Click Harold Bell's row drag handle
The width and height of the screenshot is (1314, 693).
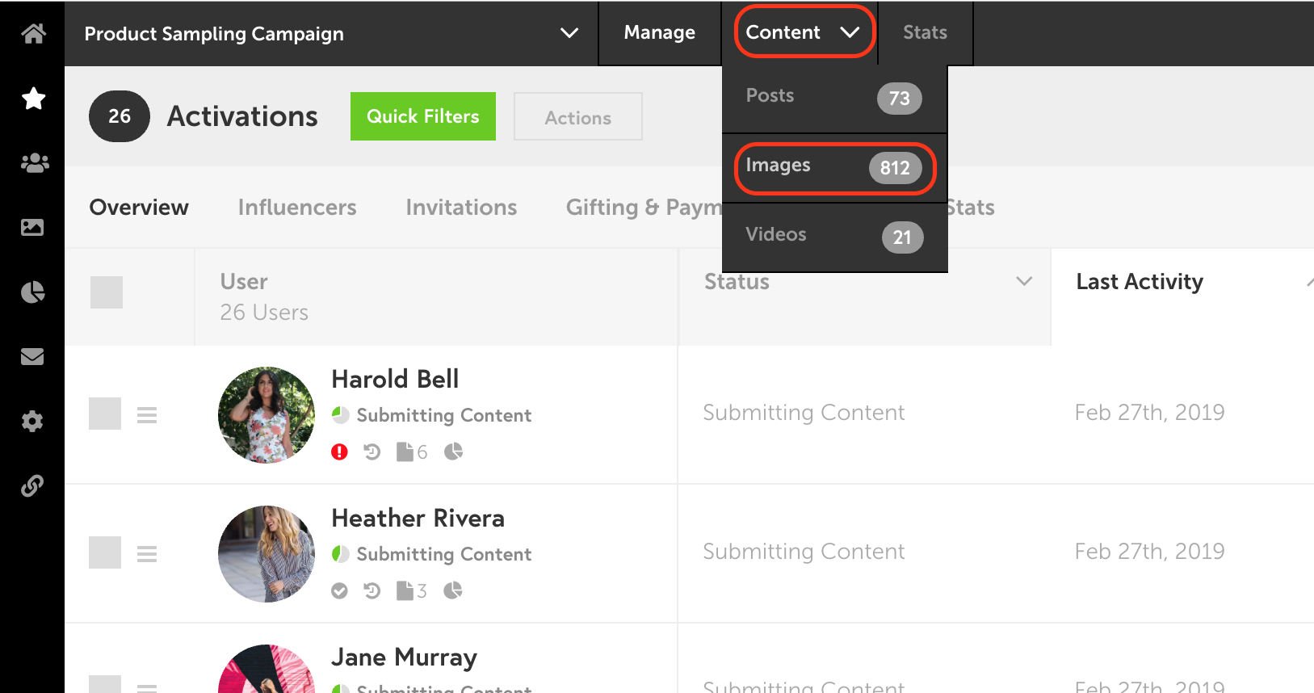(147, 415)
